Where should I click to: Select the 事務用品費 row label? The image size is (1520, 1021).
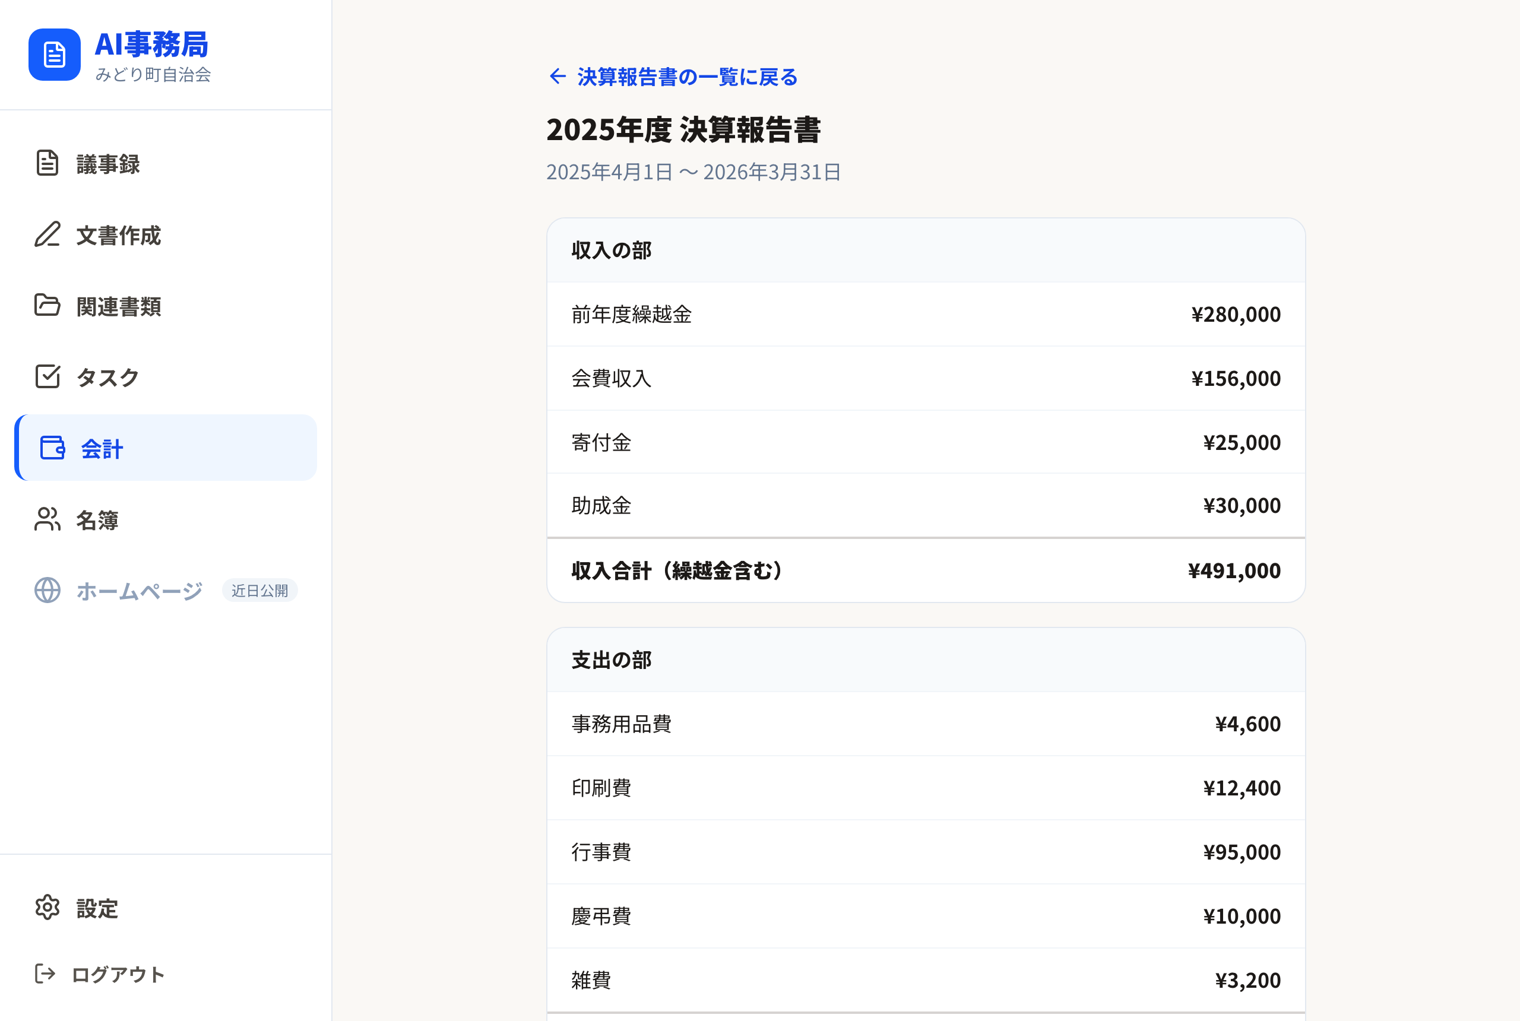621,724
